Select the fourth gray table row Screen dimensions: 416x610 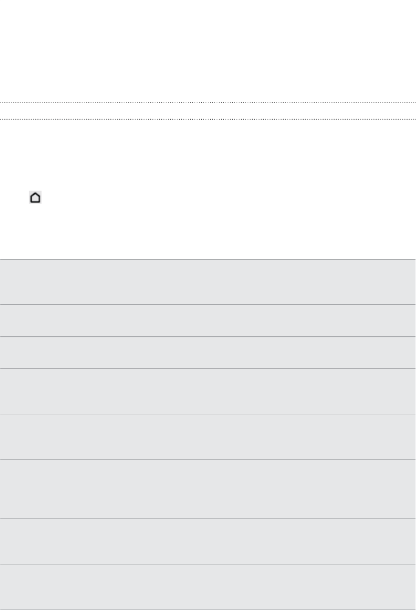pos(208,391)
